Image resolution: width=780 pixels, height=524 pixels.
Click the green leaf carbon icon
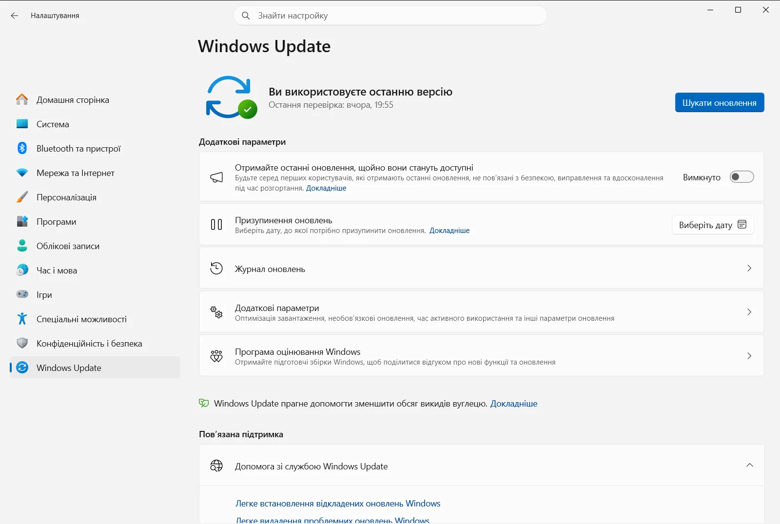tap(204, 403)
